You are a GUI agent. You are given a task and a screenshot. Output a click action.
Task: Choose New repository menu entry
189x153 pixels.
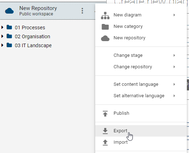141,38
